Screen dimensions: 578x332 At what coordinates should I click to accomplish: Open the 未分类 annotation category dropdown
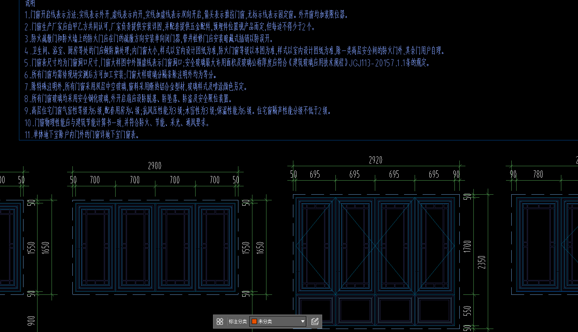(278, 321)
